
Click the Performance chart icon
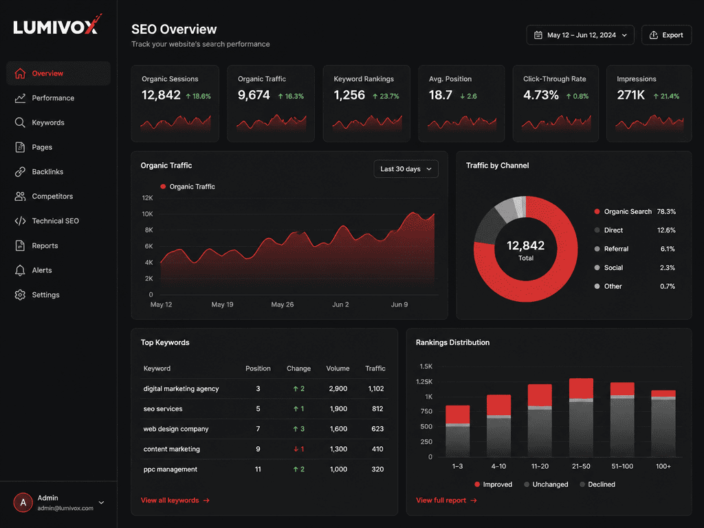click(x=20, y=98)
